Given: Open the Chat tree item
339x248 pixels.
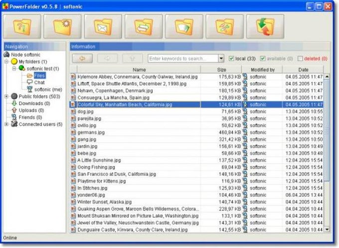Looking at the screenshot, I should [x=39, y=82].
